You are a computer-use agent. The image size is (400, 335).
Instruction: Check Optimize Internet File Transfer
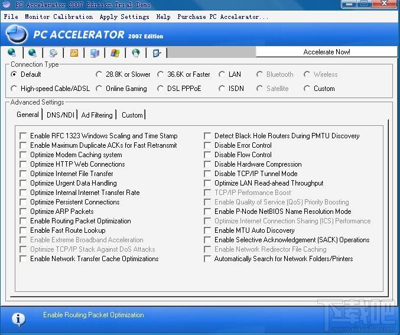[23, 174]
